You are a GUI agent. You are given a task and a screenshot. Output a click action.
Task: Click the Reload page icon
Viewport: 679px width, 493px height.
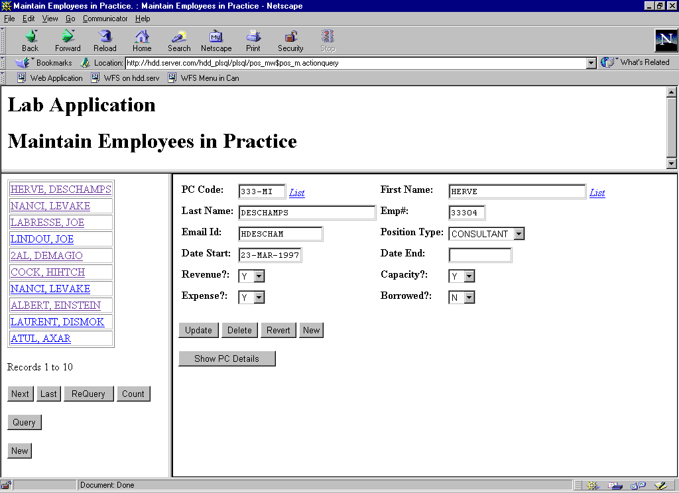click(x=105, y=37)
